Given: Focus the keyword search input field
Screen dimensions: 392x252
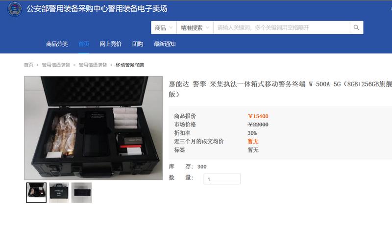Looking at the screenshot, I should [281, 27].
